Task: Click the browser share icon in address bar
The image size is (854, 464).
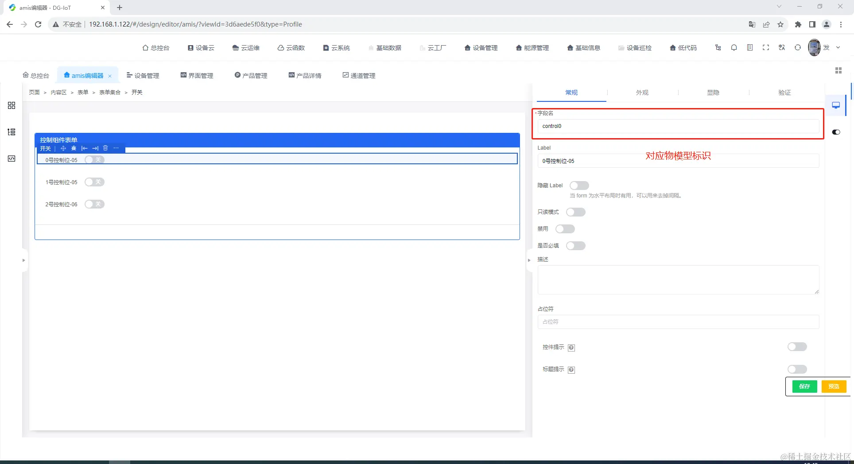Action: [766, 24]
